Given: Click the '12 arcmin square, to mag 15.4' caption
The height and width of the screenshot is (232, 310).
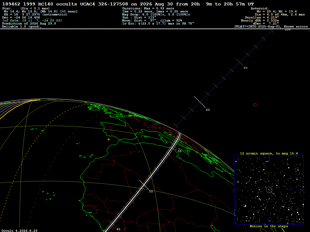Looking at the screenshot, I should (x=269, y=153).
